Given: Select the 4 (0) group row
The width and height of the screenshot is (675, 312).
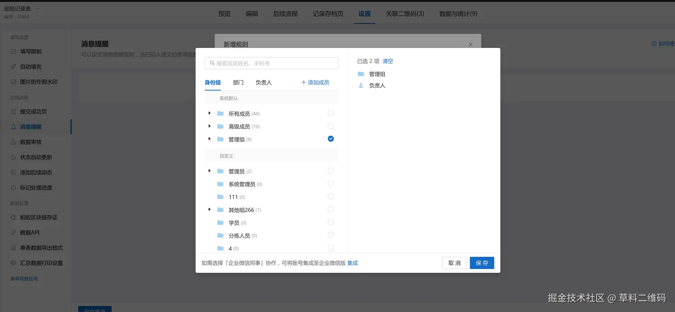Looking at the screenshot, I should [271, 248].
